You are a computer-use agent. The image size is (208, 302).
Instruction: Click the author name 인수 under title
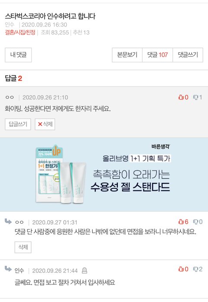click(x=10, y=25)
